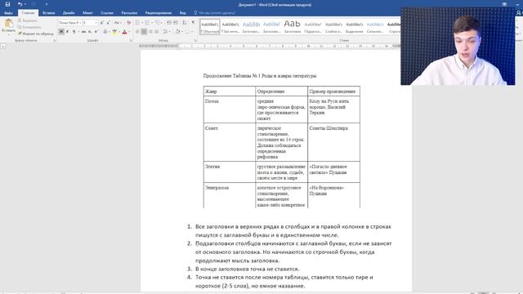Apply red font color A
This screenshot has height=294, width=523.
point(125,32)
